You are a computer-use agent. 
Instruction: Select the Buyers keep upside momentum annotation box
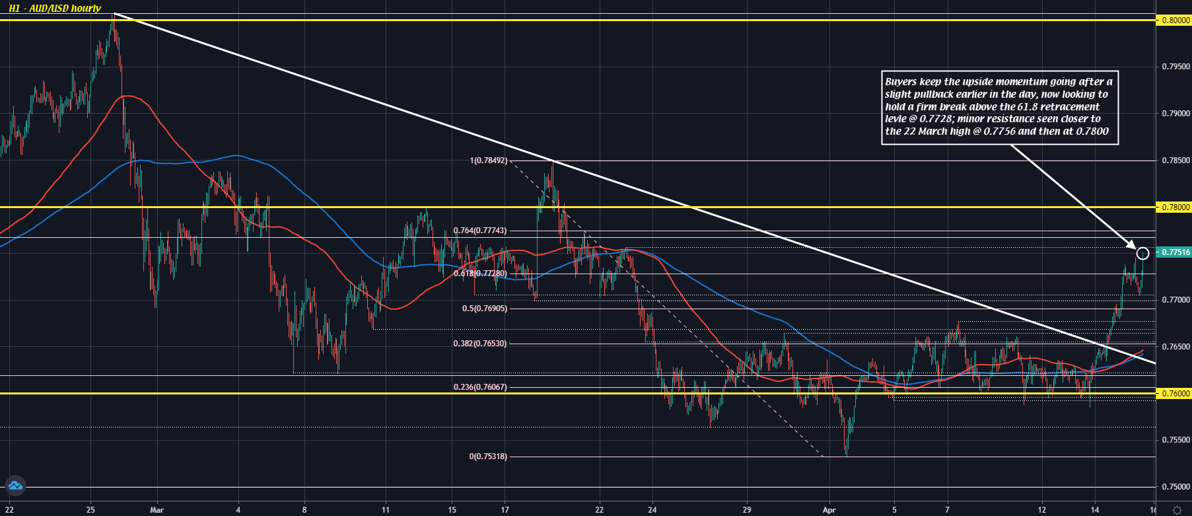(x=1000, y=107)
